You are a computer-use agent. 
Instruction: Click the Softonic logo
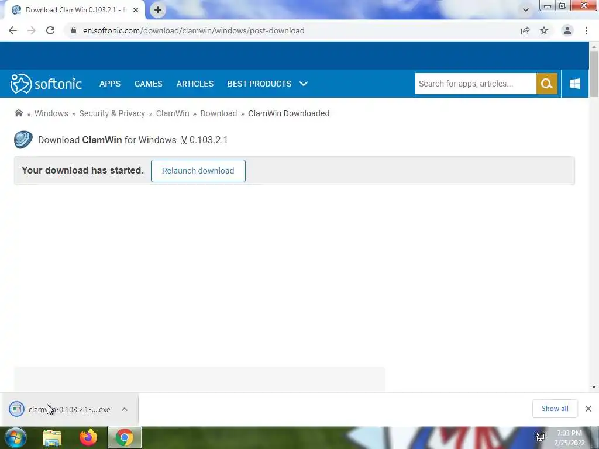[x=46, y=84]
